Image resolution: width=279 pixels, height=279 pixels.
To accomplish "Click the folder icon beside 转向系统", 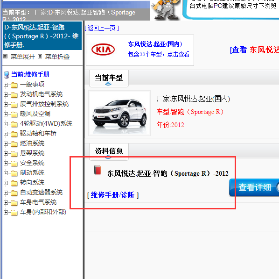I will pyautogui.click(x=14, y=183).
